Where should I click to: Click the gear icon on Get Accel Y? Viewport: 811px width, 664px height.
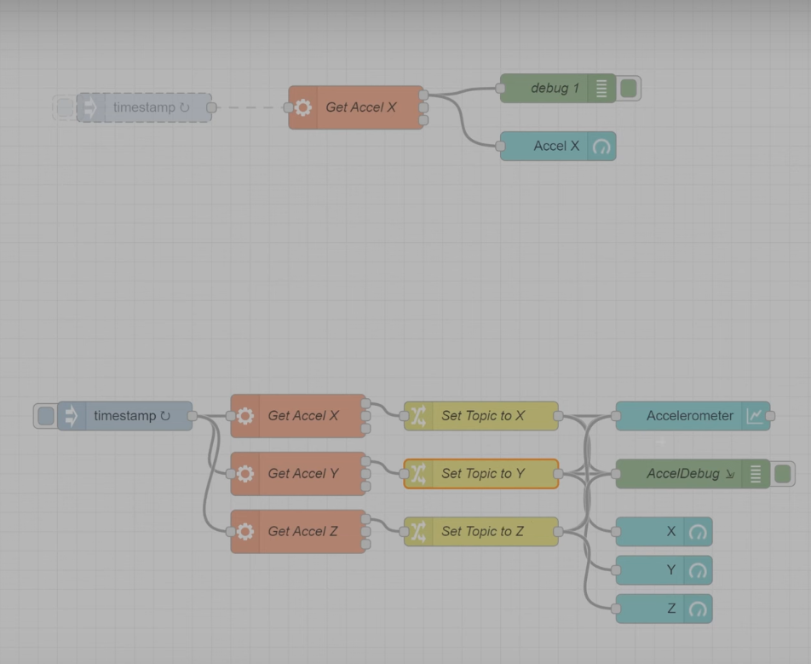tap(245, 474)
